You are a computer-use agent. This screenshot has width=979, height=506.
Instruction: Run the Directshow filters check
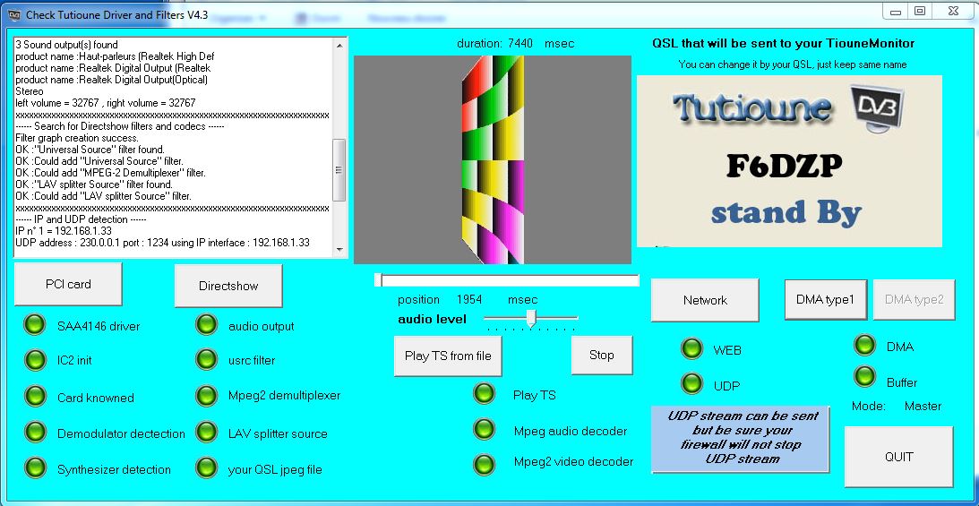coord(228,286)
